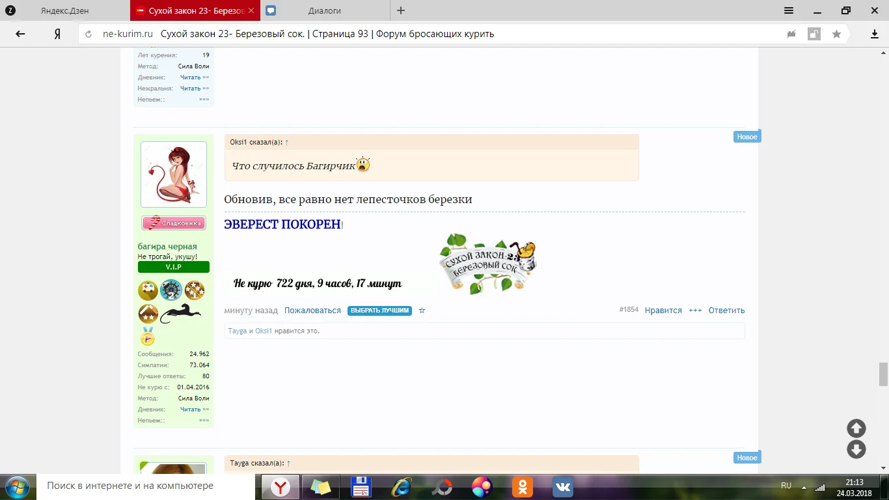Image resolution: width=889 pixels, height=500 pixels.
Task: Click the gray circular taskbar icon
Action: coord(442,487)
